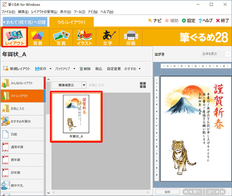Expand the バックアップ dropdown arrow
Image resolution: width=232 pixels, height=196 pixels.
[74, 69]
